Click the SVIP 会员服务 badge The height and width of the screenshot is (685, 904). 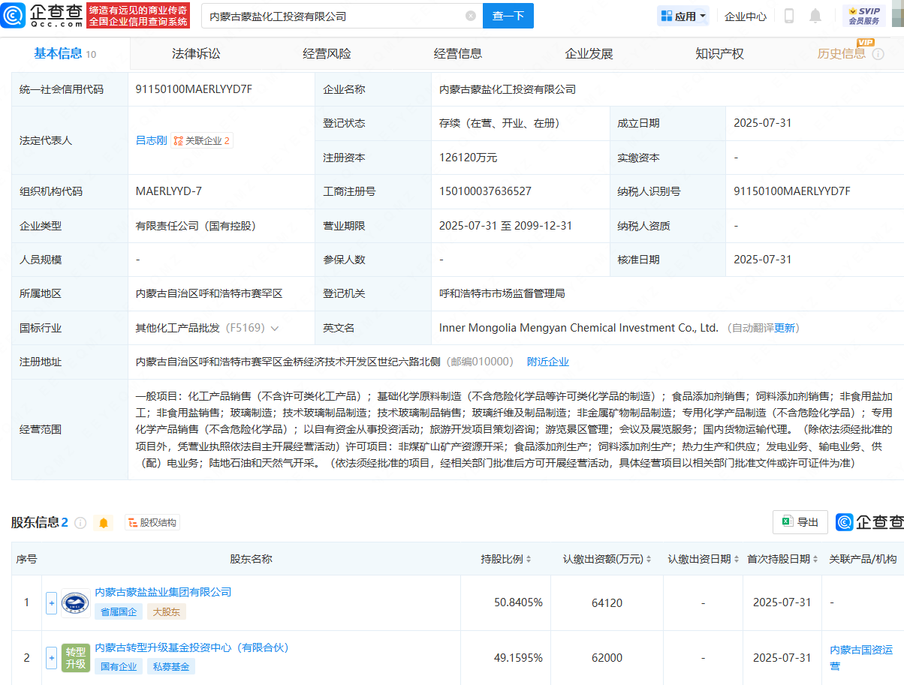864,16
